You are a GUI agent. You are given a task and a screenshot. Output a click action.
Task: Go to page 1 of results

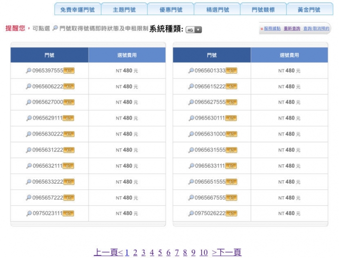tap(127, 253)
